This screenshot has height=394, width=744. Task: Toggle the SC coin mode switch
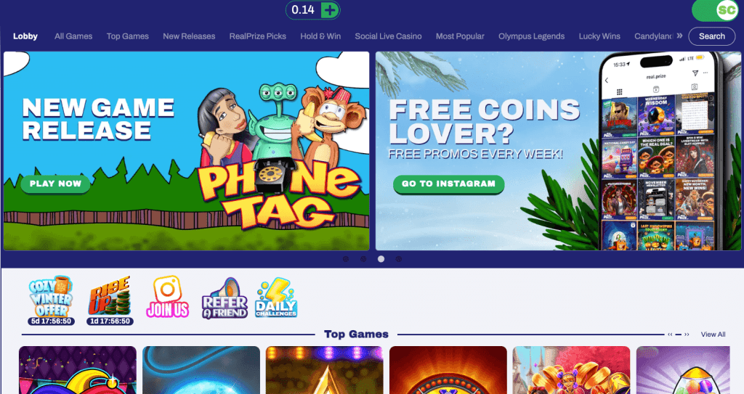(x=716, y=10)
